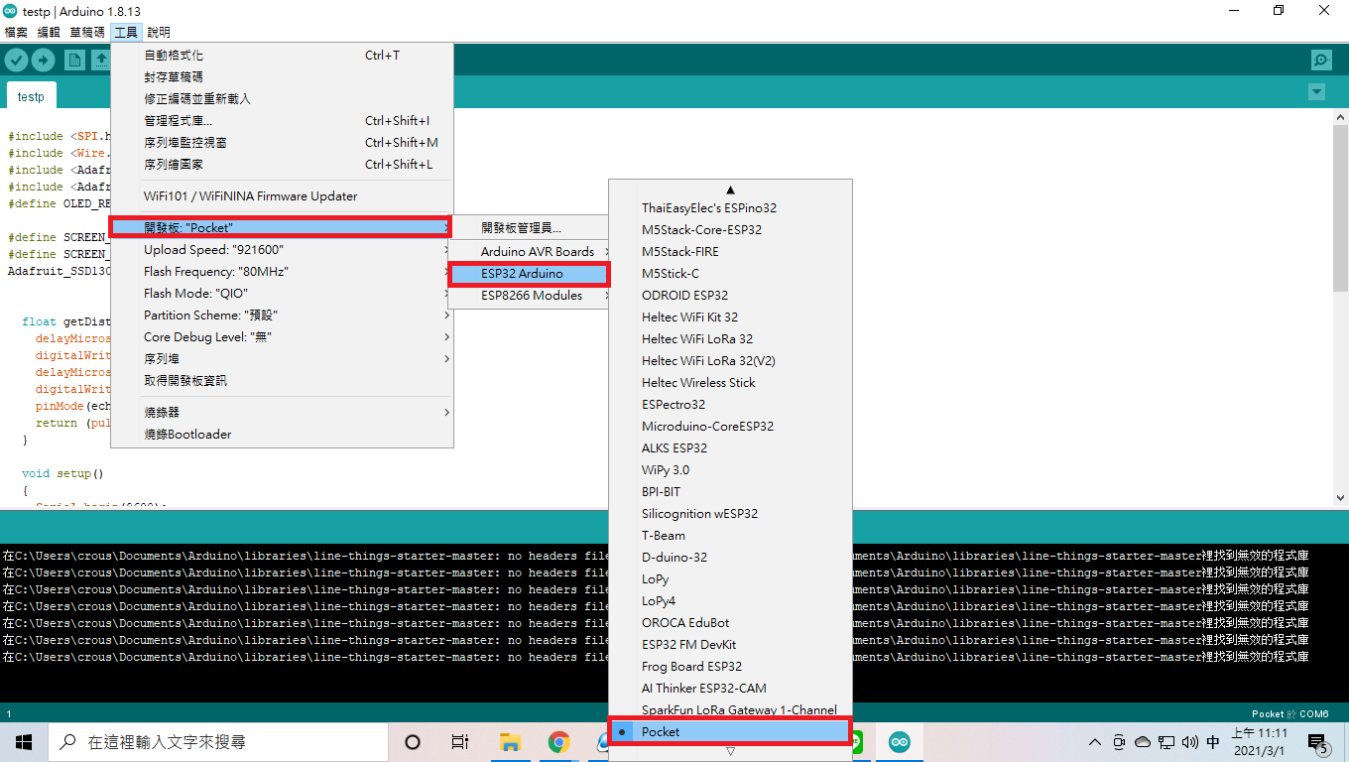Select ThaiEasyElec's ESPino32 board
1349x762 pixels.
coord(731,208)
